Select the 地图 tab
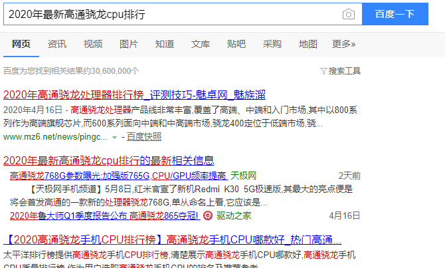Image resolution: width=445 pixels, height=268 pixels. coord(308,45)
